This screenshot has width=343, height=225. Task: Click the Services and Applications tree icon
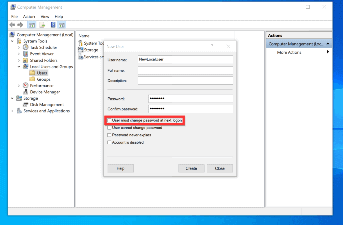click(x=19, y=111)
